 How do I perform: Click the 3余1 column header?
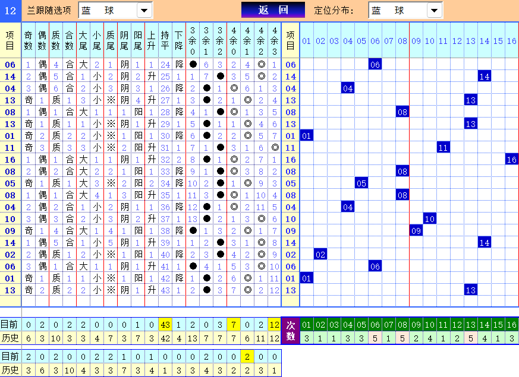(x=206, y=40)
